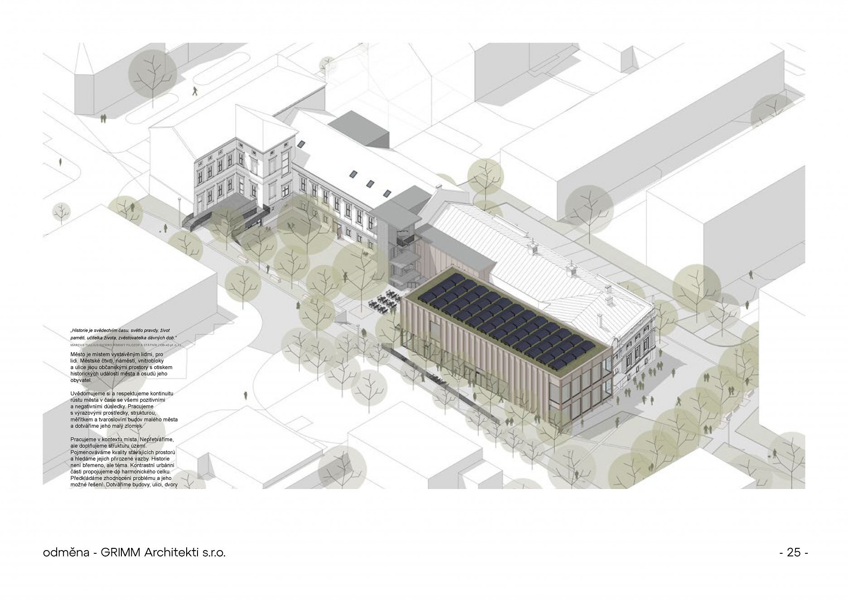This screenshot has height=600, width=848.
Task: Click the grey stair tower with balconies
Action: click(399, 245)
